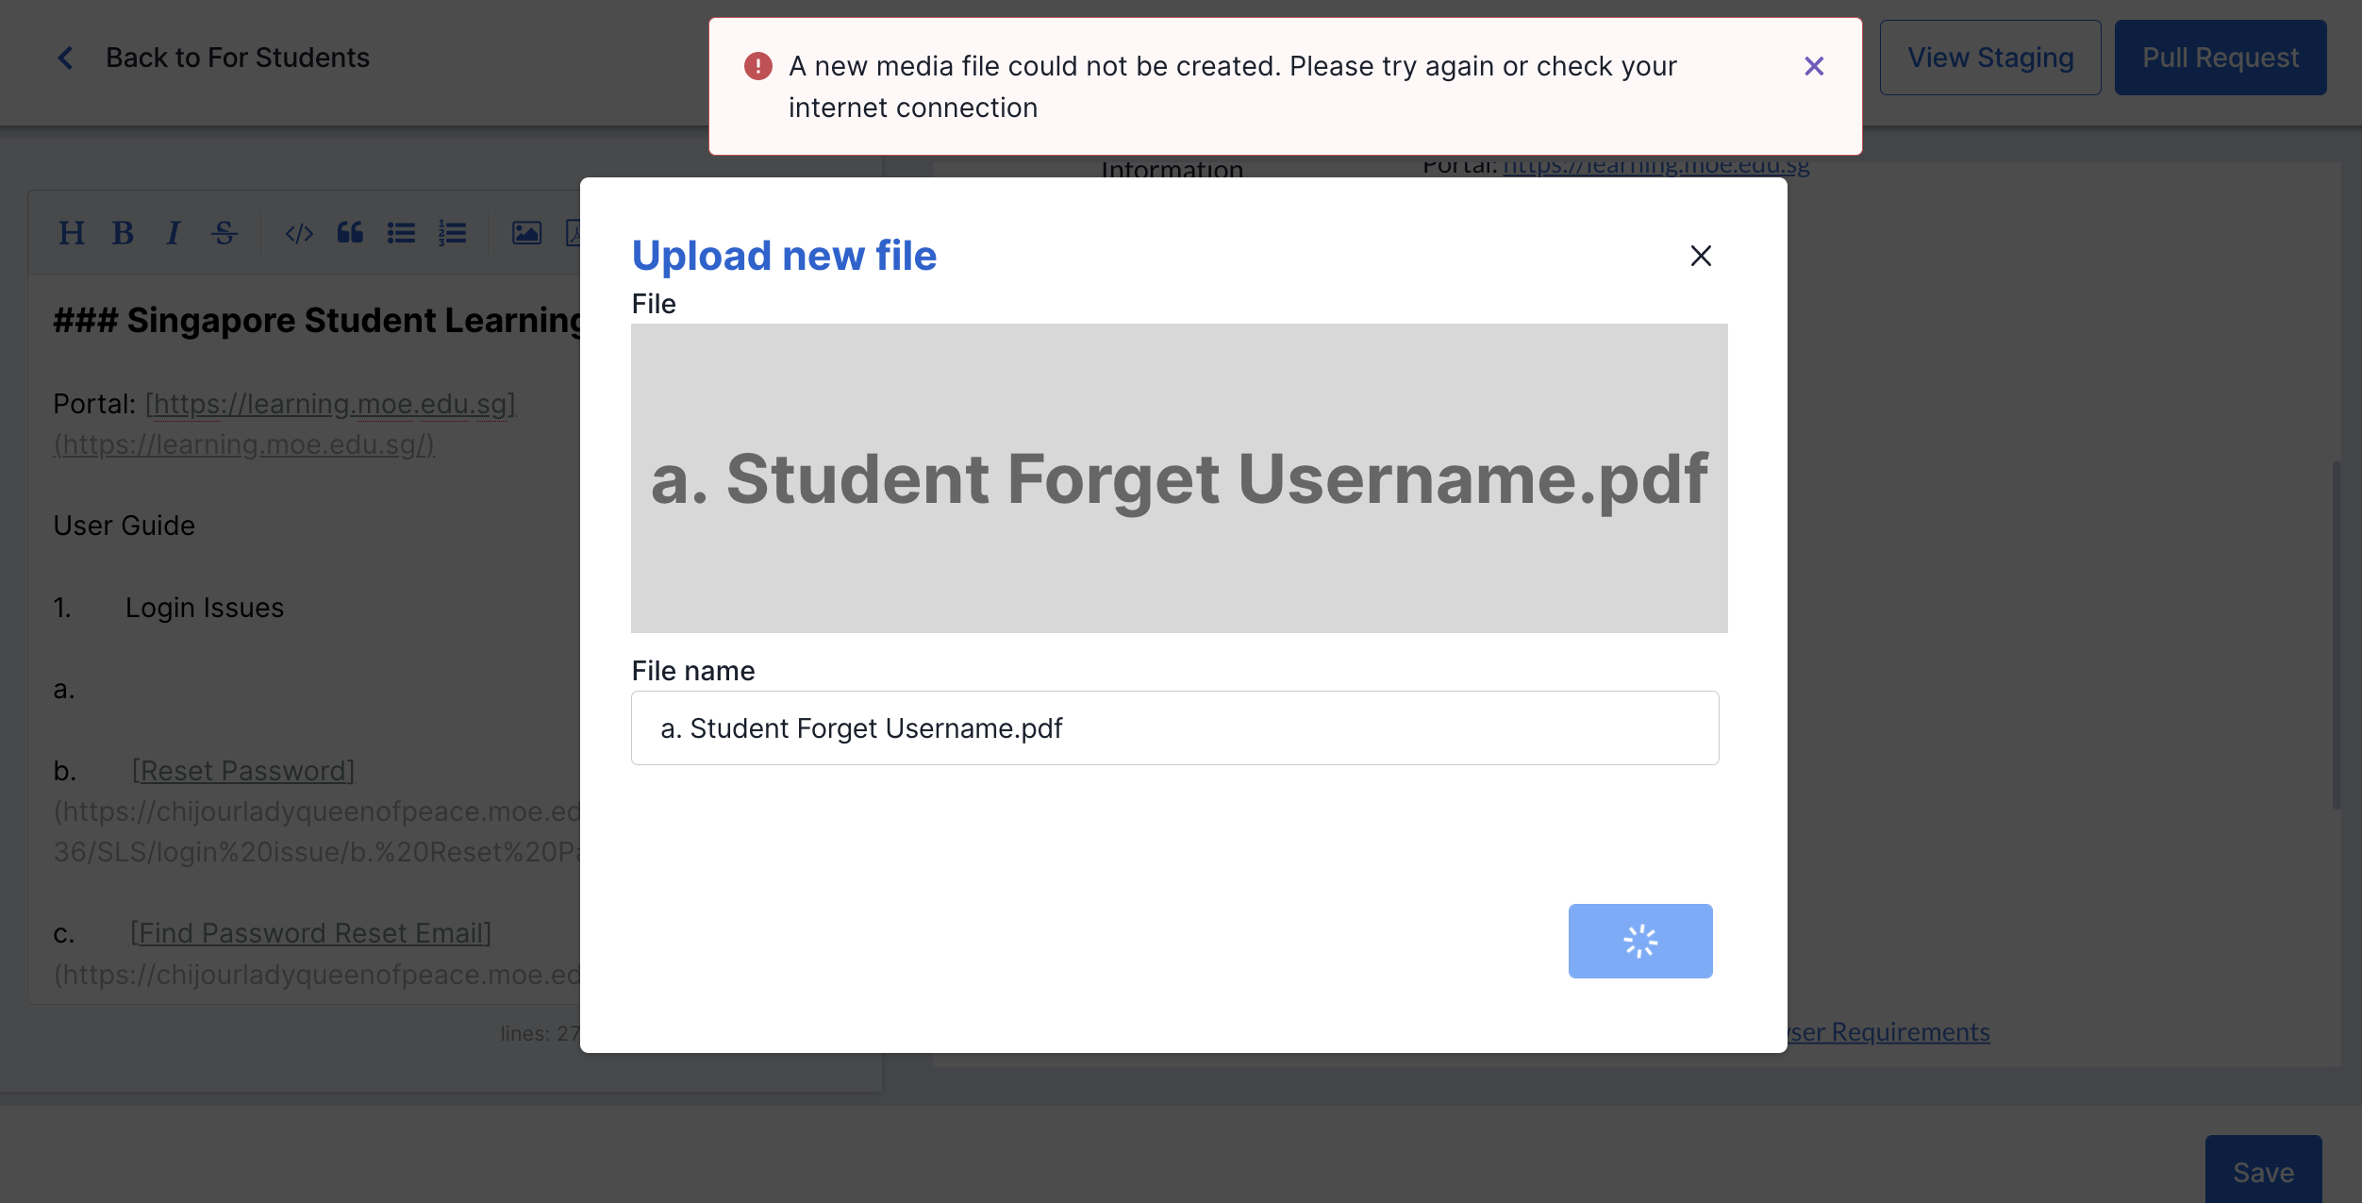Click the Student Forget Username.pdf file preview
Image resolution: width=2362 pixels, height=1203 pixels.
1177,478
